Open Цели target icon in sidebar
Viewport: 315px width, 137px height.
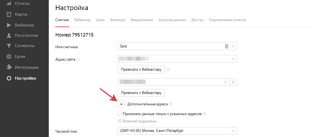click(9, 57)
